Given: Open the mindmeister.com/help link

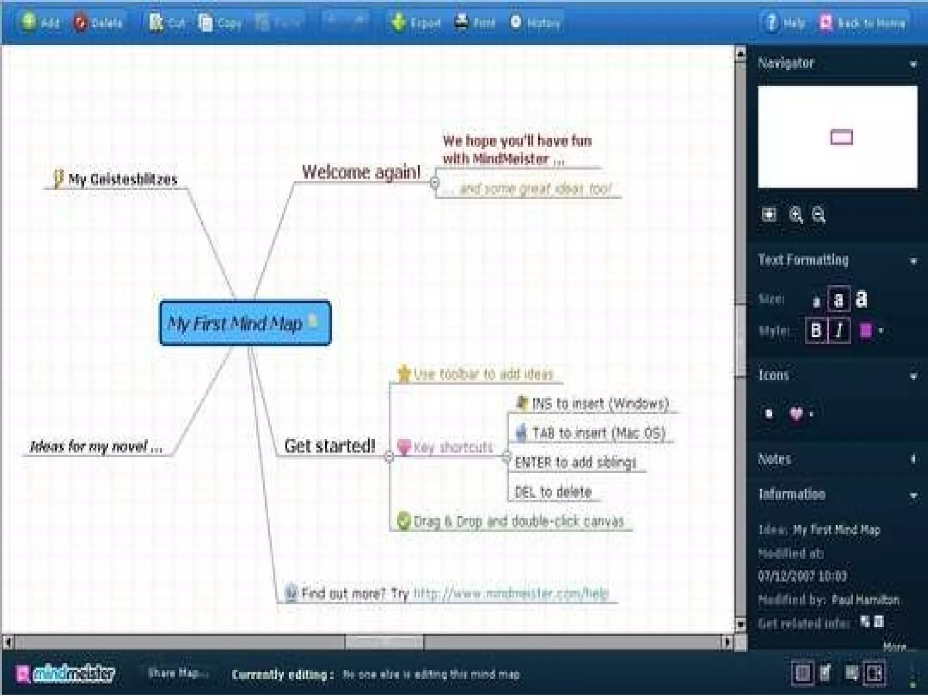Looking at the screenshot, I should pos(511,593).
